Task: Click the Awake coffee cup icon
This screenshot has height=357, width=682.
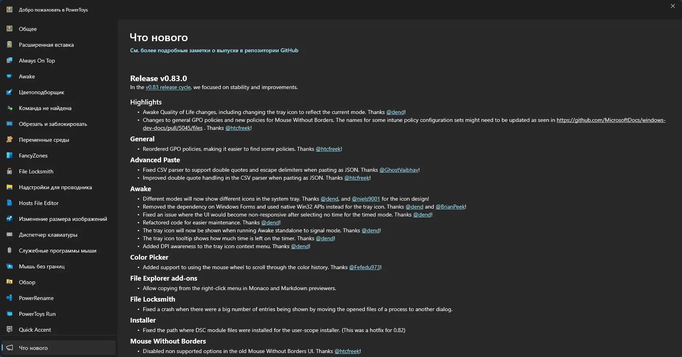Action: [x=9, y=76]
